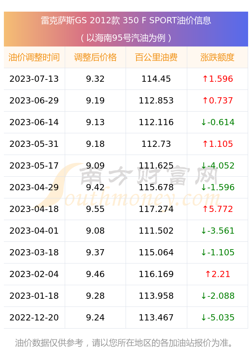Image resolution: width=252 pixels, height=353 pixels.
Task: Select the fuel cost 112.853 cell
Action: pos(156,100)
